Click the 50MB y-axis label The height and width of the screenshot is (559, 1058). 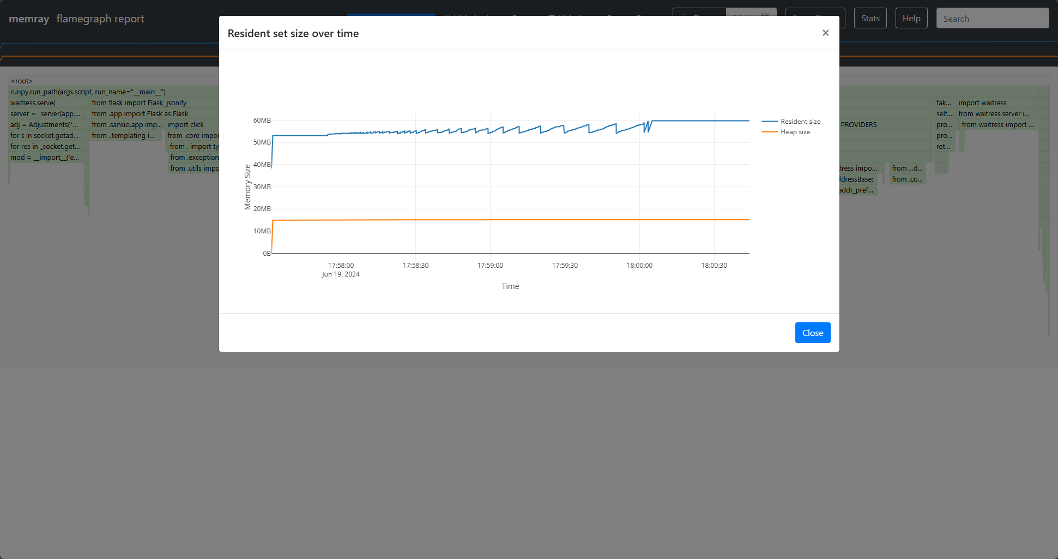(262, 142)
